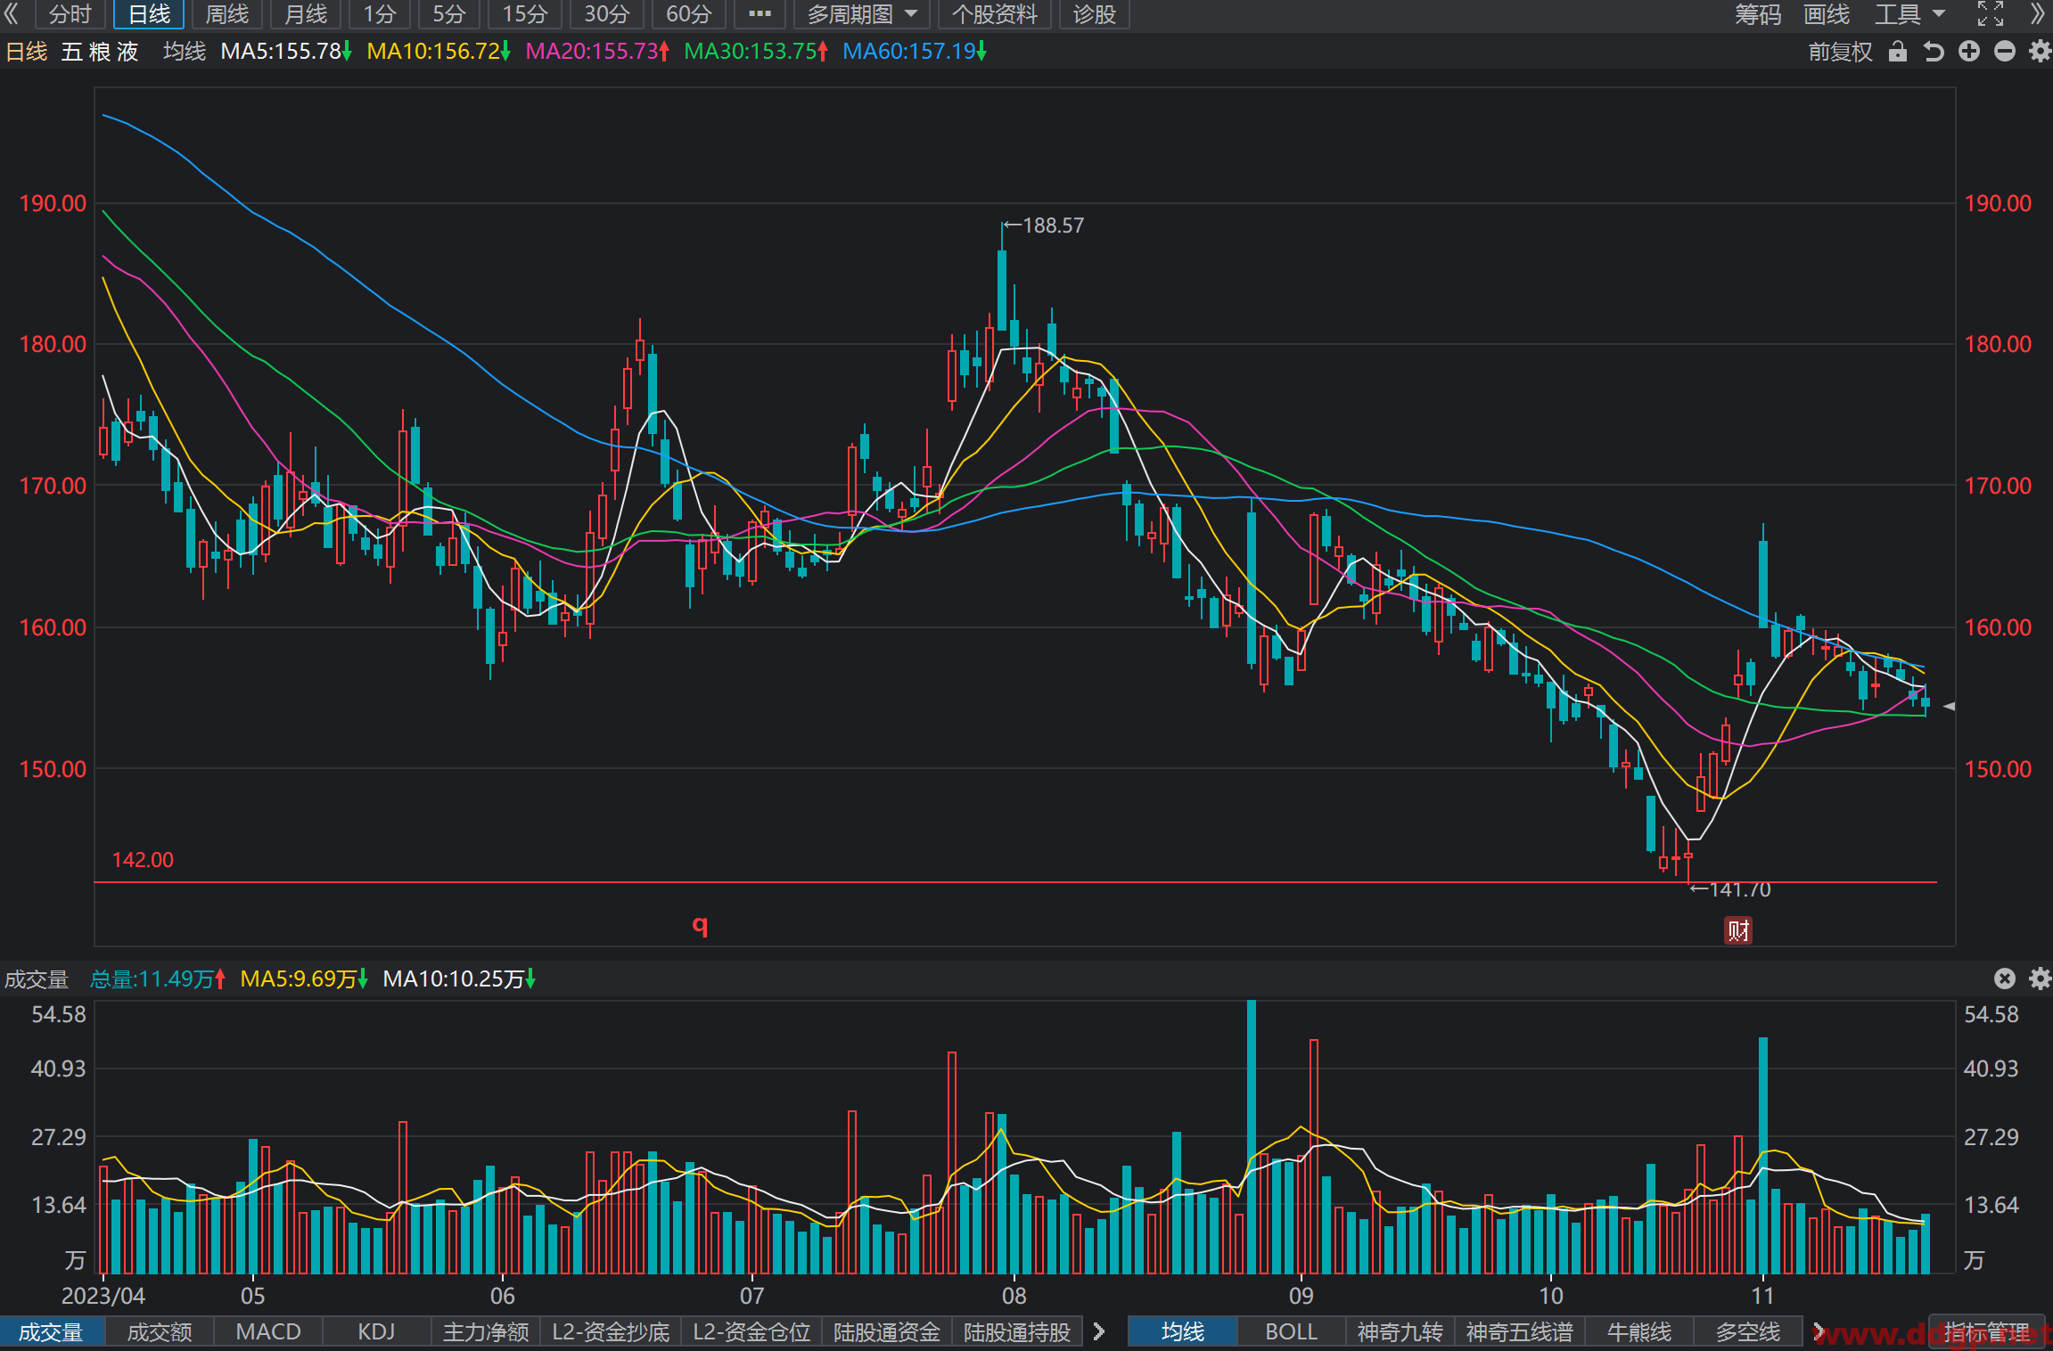The image size is (2053, 1351).
Task: Click the red q marker on chart
Action: click(701, 925)
